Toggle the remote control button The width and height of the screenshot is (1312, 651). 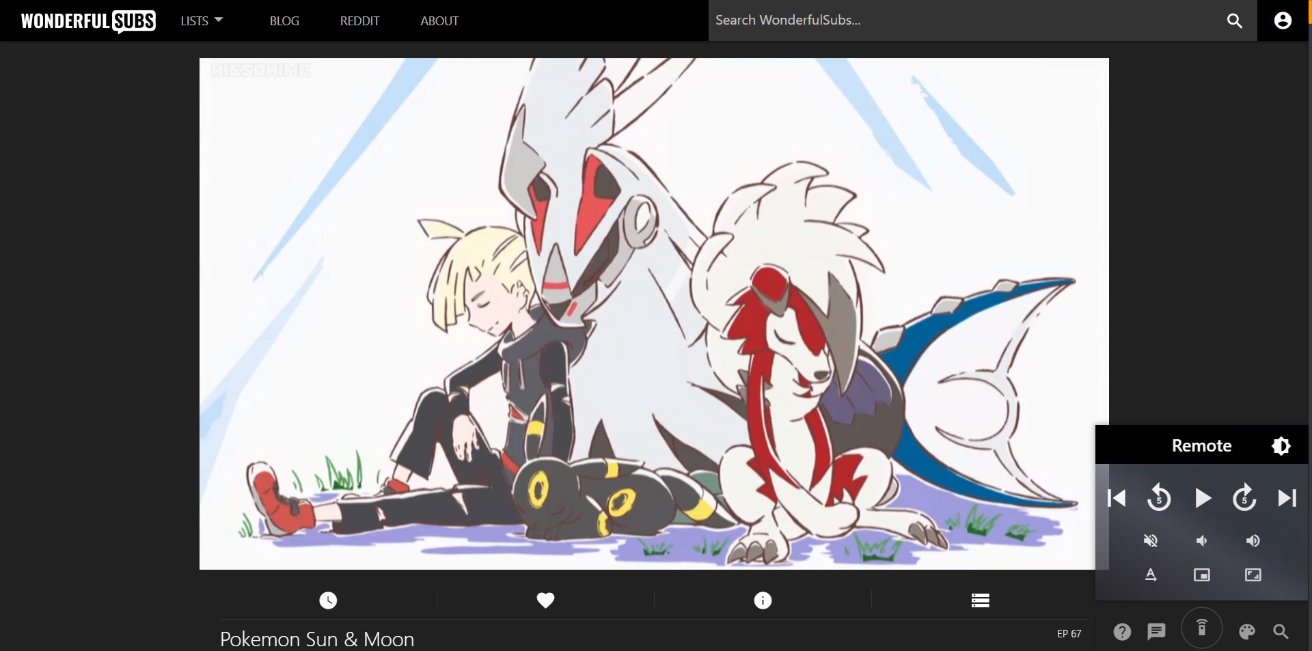tap(1201, 628)
